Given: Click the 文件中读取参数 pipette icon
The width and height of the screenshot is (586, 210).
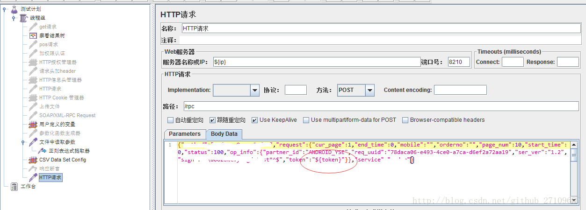Looking at the screenshot, I should [x=33, y=142].
